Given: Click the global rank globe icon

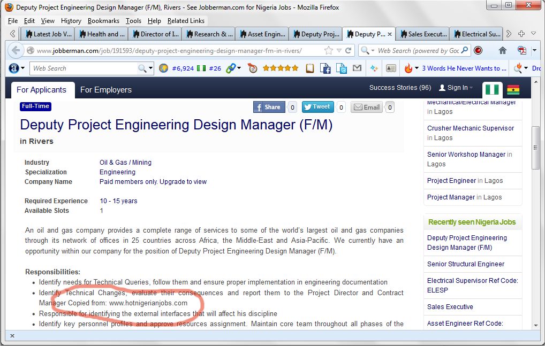Looking at the screenshot, I should pyautogui.click(x=163, y=68).
